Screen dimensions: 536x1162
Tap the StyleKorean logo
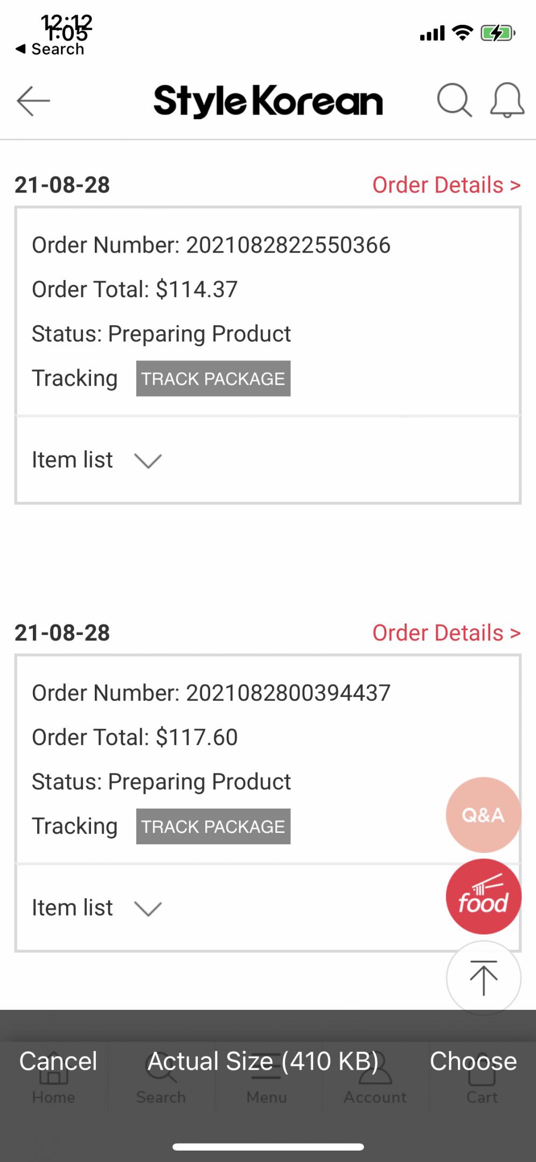click(x=268, y=101)
